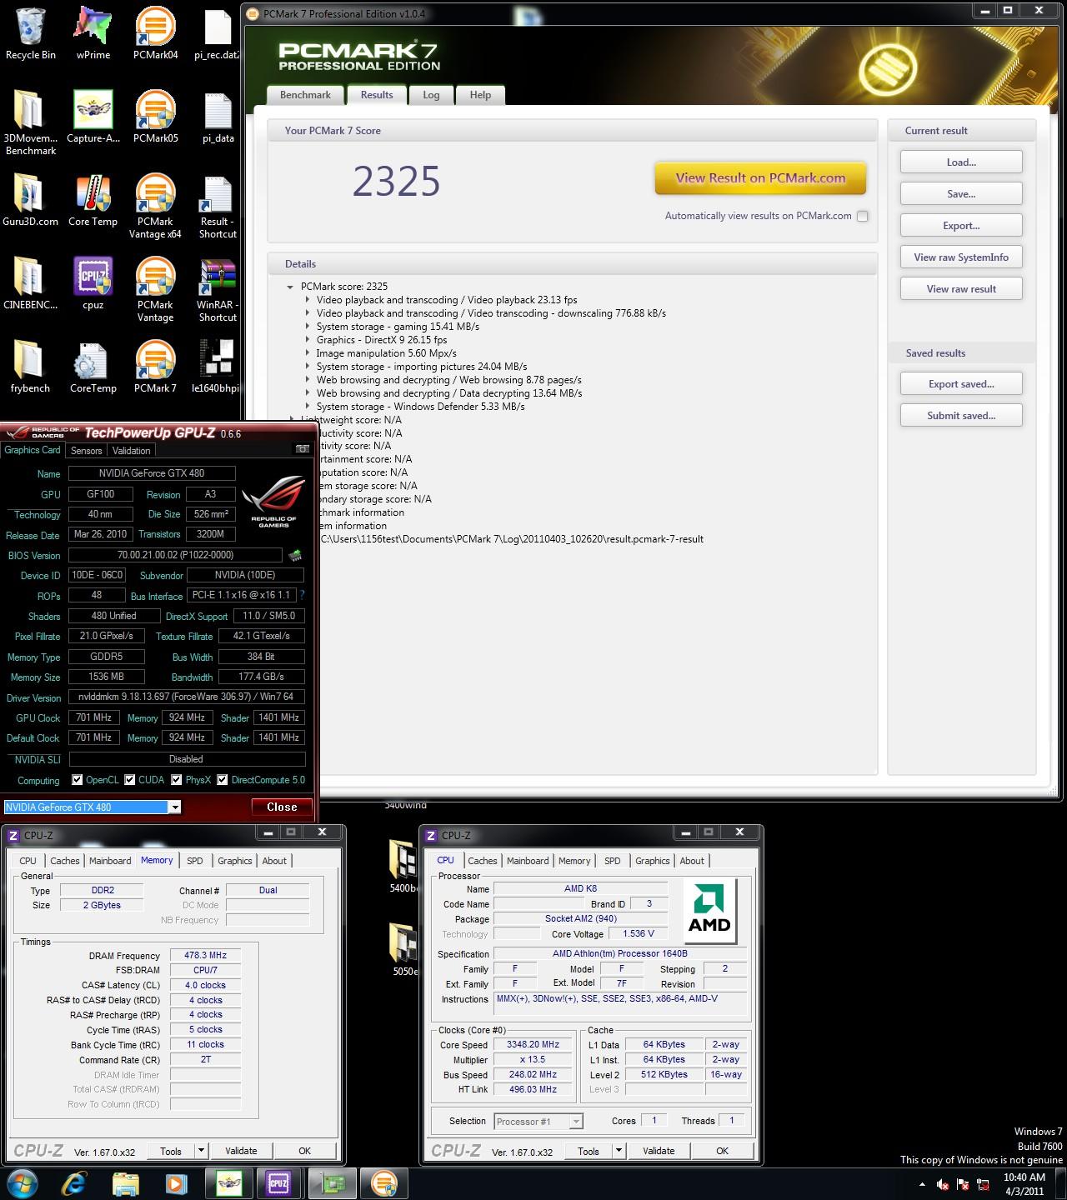Open Windows Explorer taskbar icon
The height and width of the screenshot is (1200, 1067).
[126, 1182]
